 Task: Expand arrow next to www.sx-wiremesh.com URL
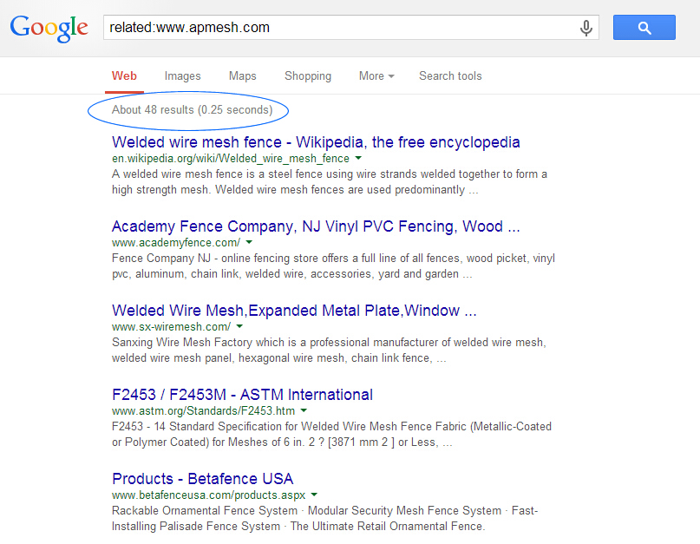(239, 326)
